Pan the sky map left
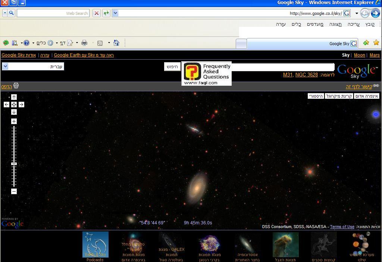Image resolution: width=382 pixels, height=262 pixels. [6, 105]
